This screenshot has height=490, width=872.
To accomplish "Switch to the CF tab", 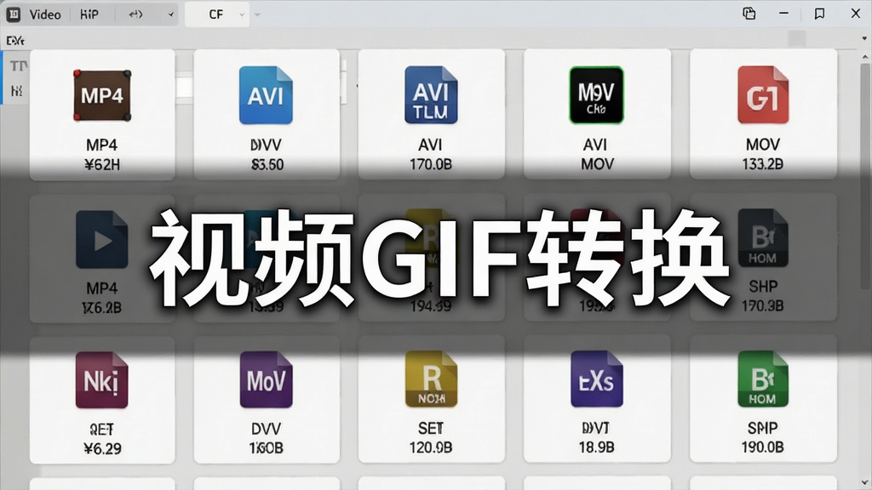I will [x=215, y=14].
